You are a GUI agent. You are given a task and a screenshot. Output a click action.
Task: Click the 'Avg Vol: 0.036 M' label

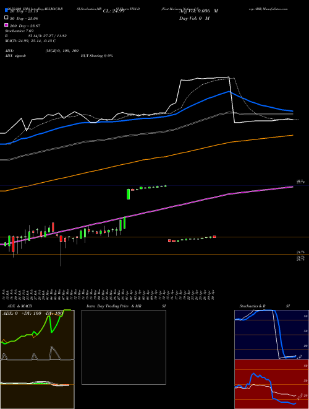(x=198, y=11)
